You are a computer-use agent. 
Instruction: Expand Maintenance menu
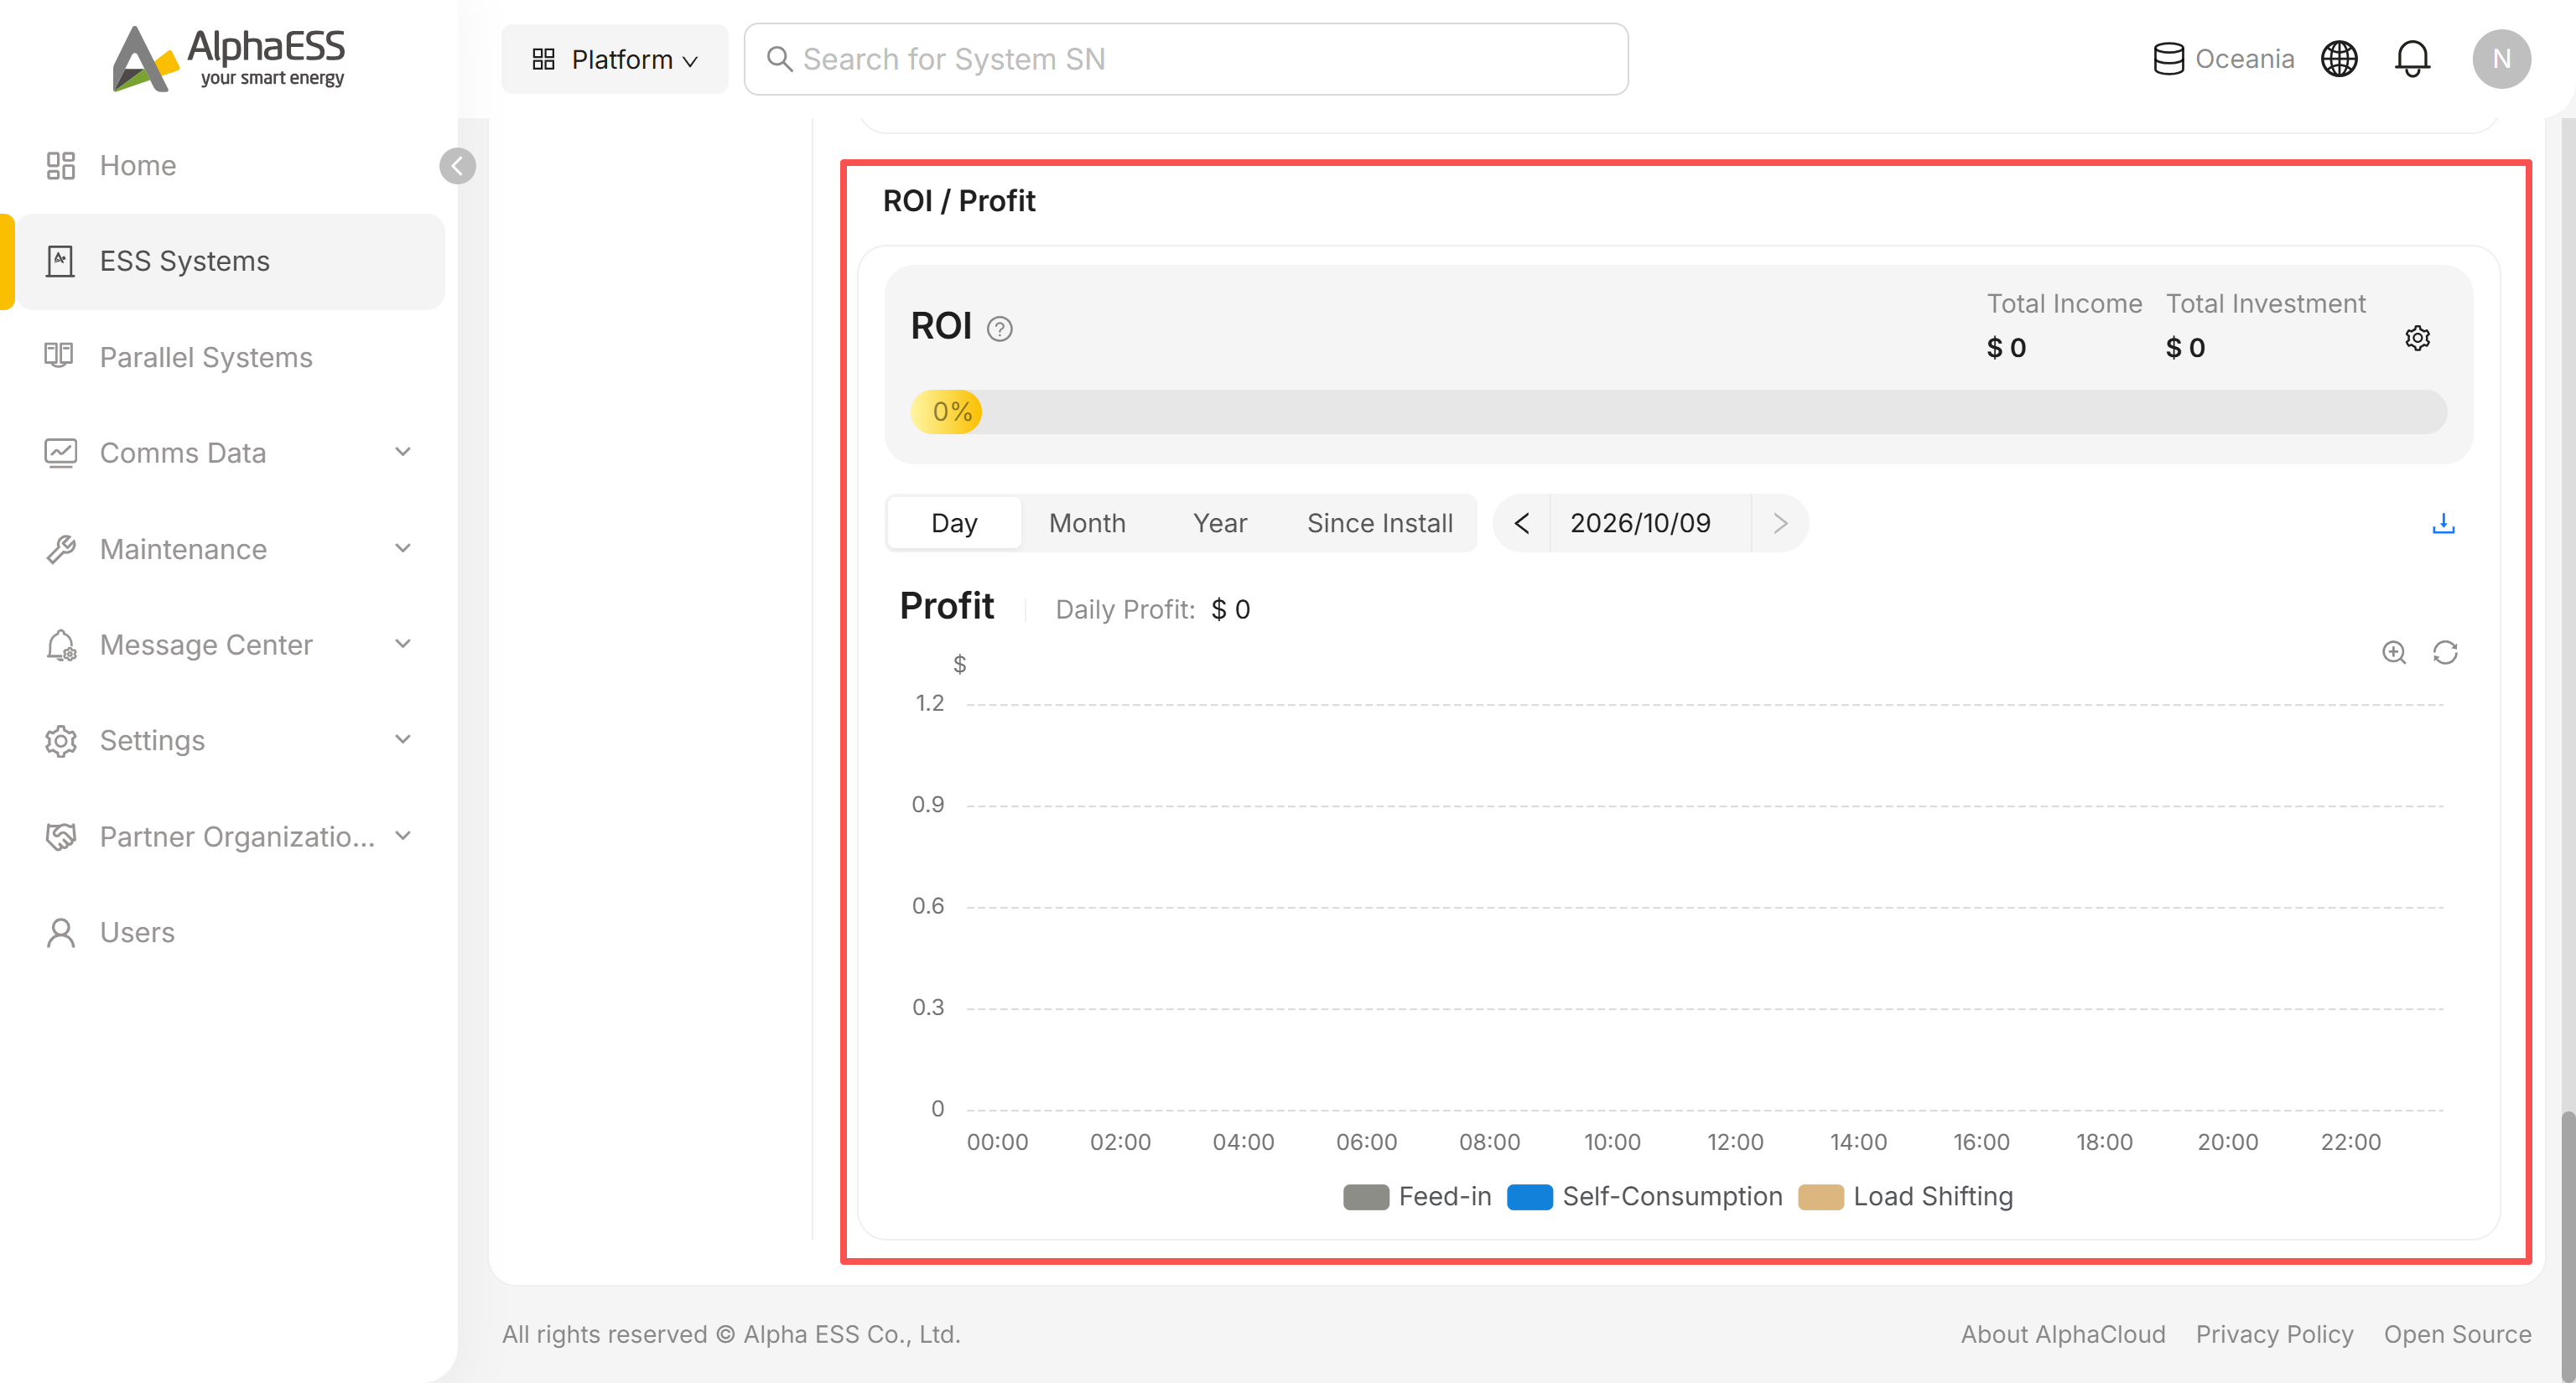click(x=231, y=549)
